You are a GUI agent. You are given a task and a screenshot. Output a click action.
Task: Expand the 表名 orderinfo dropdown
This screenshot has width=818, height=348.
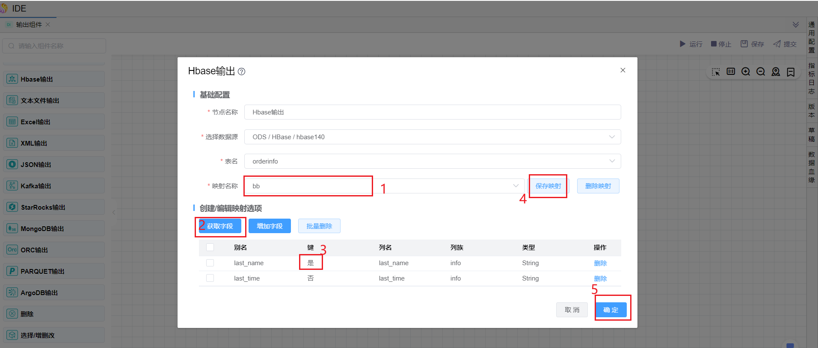[432, 161]
